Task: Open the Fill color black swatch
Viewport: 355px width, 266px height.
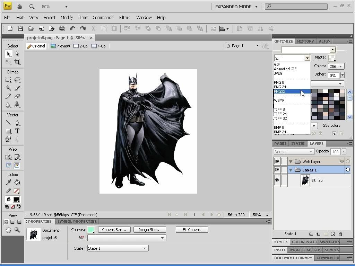Action: (16, 199)
